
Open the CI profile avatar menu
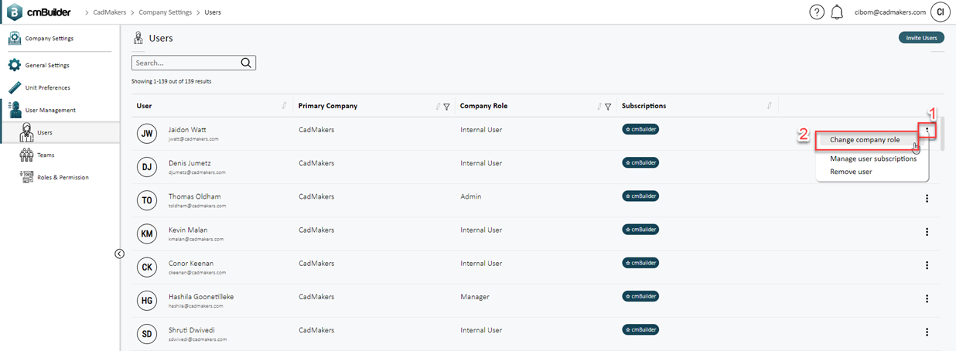[941, 12]
